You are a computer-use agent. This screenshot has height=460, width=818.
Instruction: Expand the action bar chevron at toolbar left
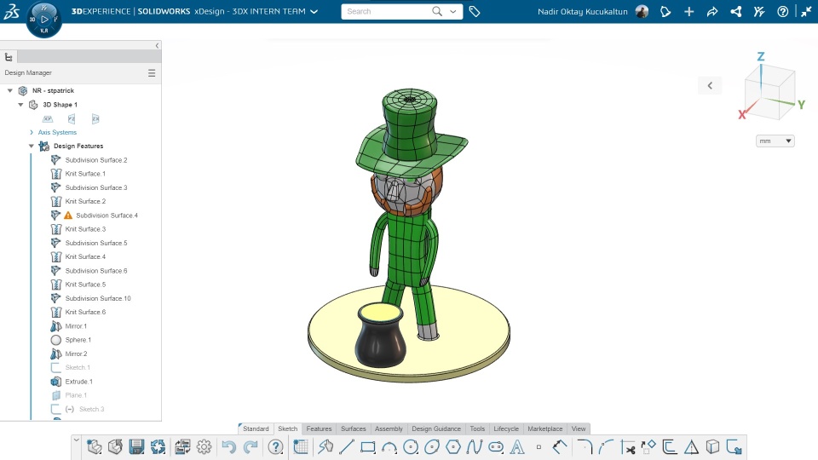pos(76,440)
